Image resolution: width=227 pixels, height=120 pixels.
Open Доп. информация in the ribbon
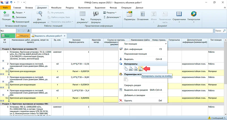[39, 17]
